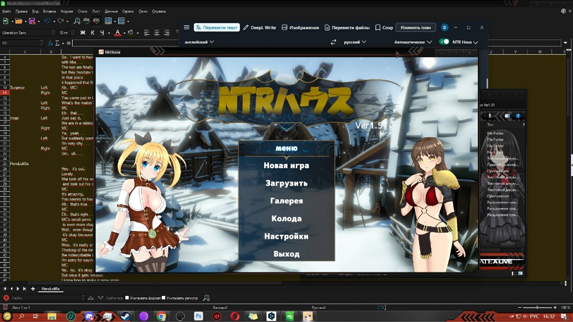
Task: Create a new spreadsheet document in Calc
Action: tap(6, 21)
